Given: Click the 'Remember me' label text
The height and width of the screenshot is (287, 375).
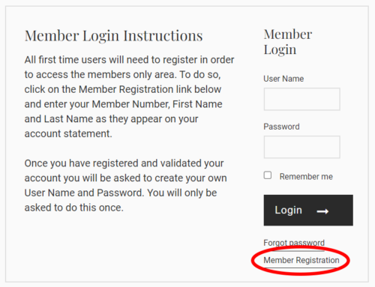Looking at the screenshot, I should pyautogui.click(x=306, y=177).
